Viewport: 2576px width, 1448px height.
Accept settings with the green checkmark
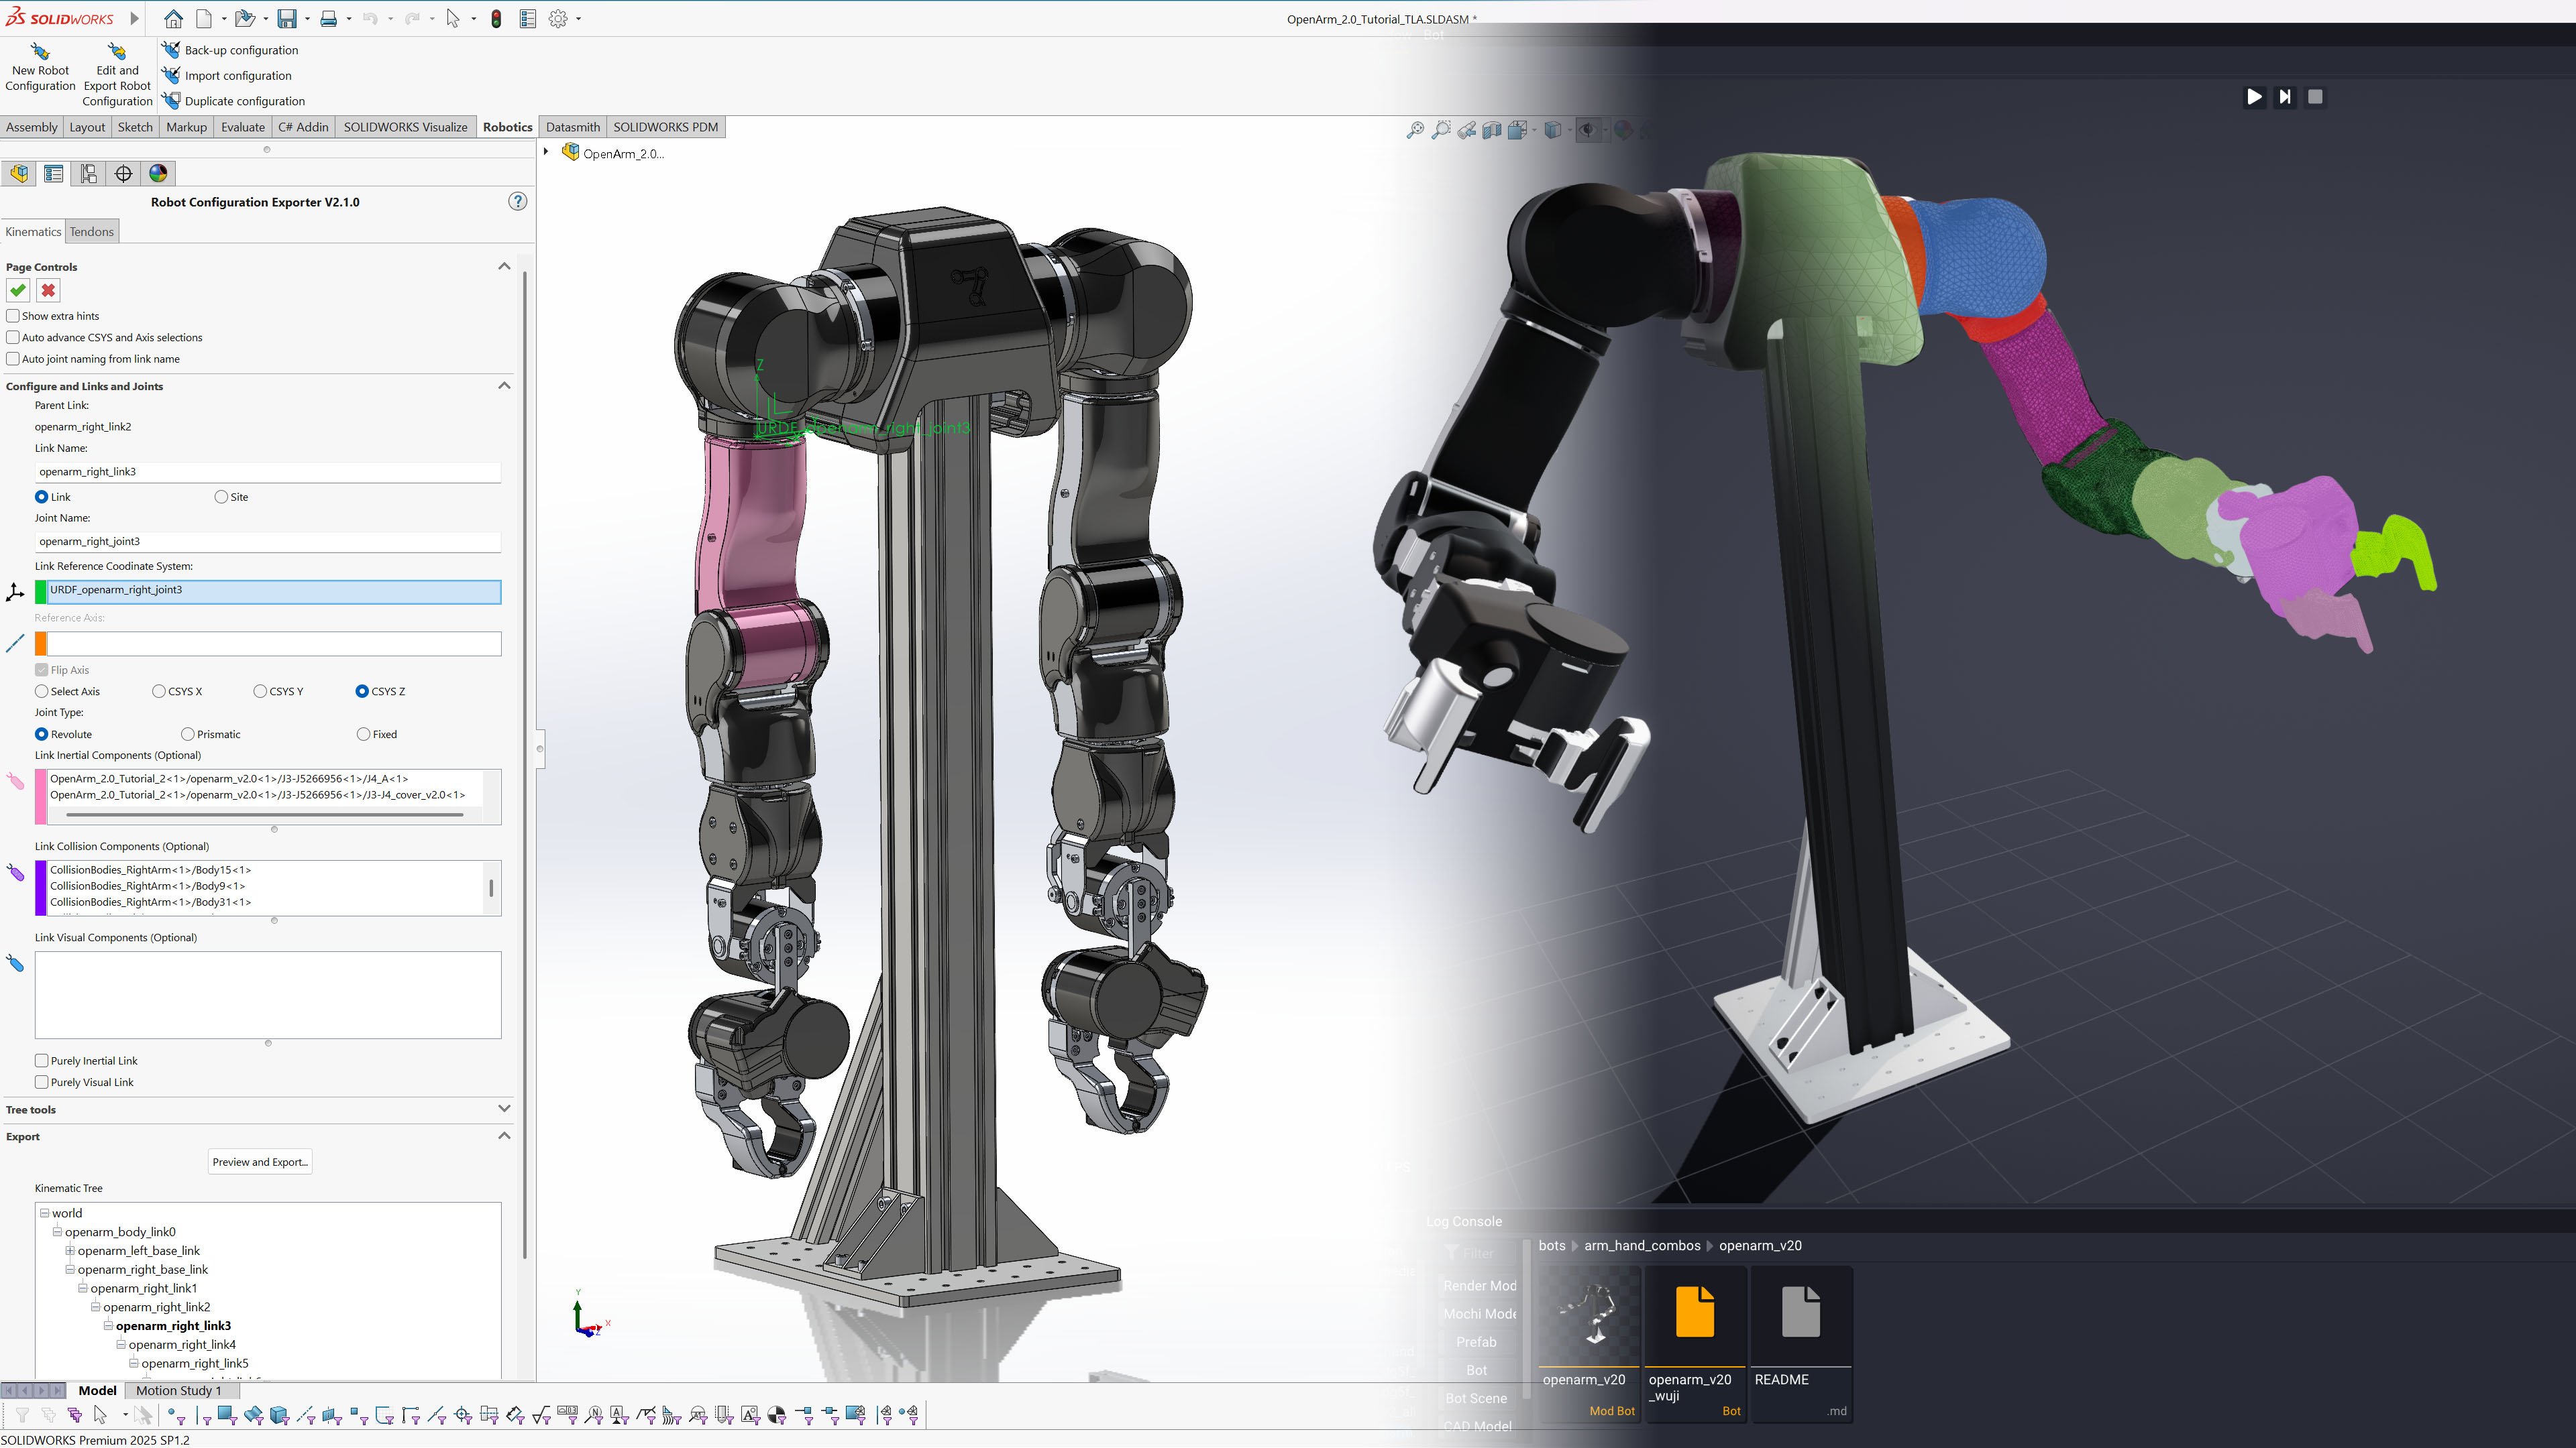(18, 291)
